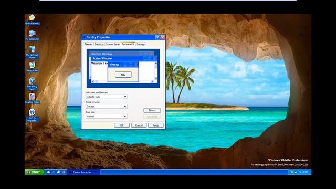
Task: Open My Network Places desktop icon
Action: 32,52
